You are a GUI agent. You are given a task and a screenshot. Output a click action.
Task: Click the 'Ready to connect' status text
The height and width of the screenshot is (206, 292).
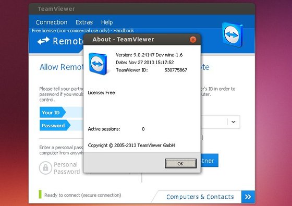[83, 195]
